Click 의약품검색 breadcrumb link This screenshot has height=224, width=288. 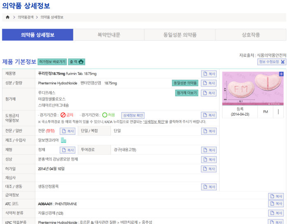coord(26,17)
